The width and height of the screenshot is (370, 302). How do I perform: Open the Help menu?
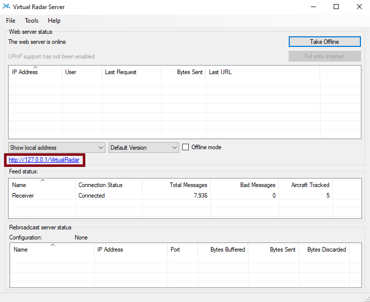tap(55, 21)
